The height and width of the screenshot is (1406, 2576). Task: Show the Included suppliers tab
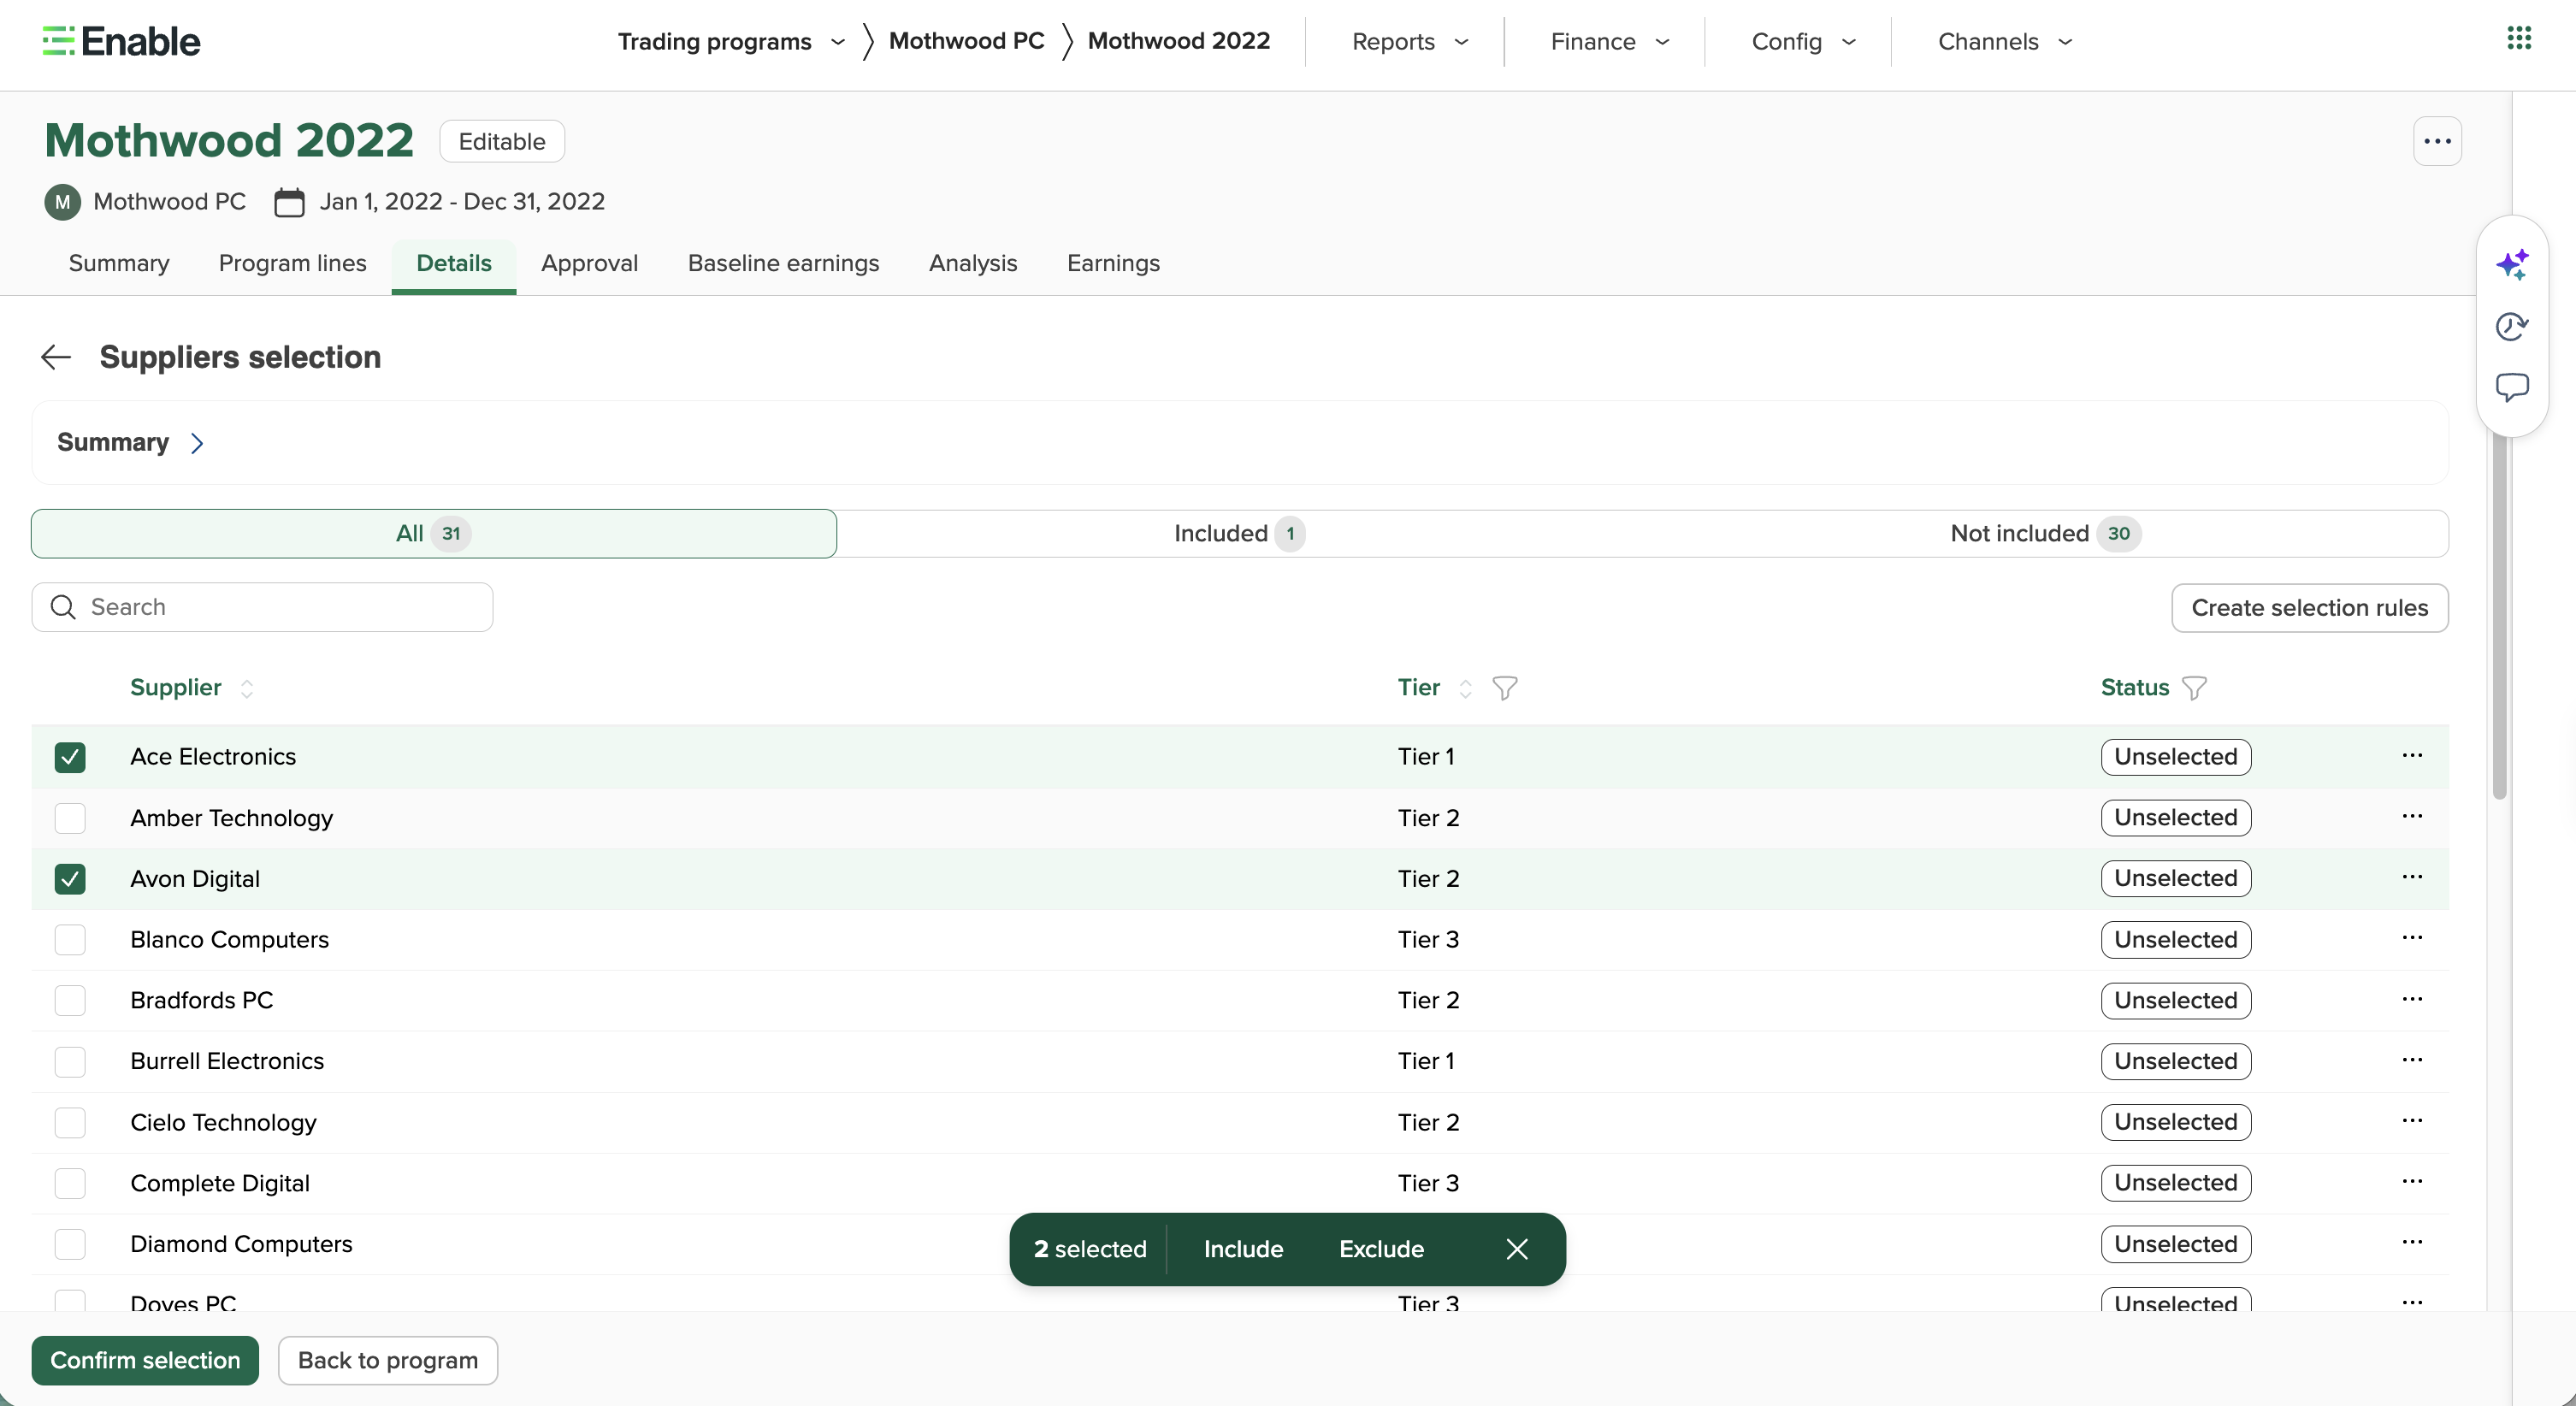(x=1238, y=534)
